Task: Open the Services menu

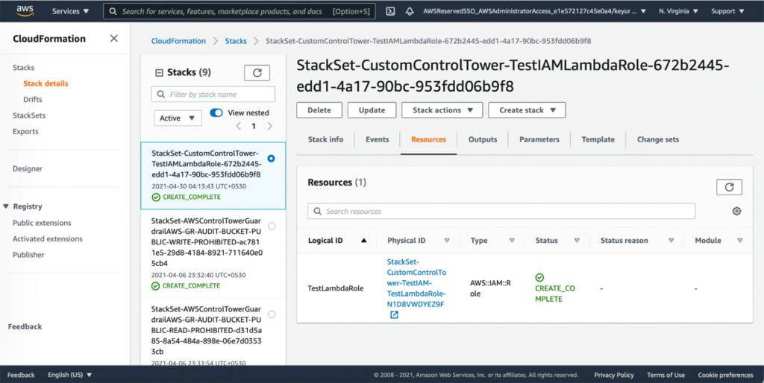Action: (x=71, y=10)
